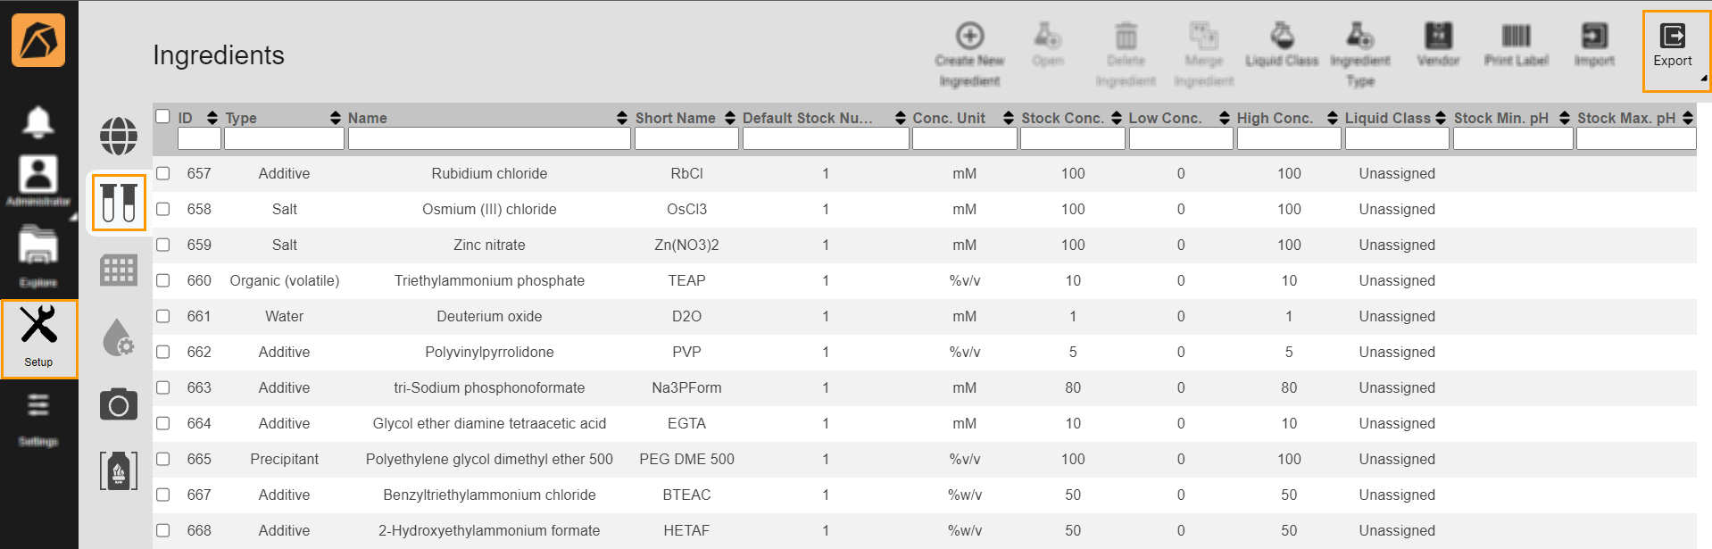Viewport: 1712px width, 549px height.
Task: Select the test tubes ingredients icon
Action: [x=119, y=203]
